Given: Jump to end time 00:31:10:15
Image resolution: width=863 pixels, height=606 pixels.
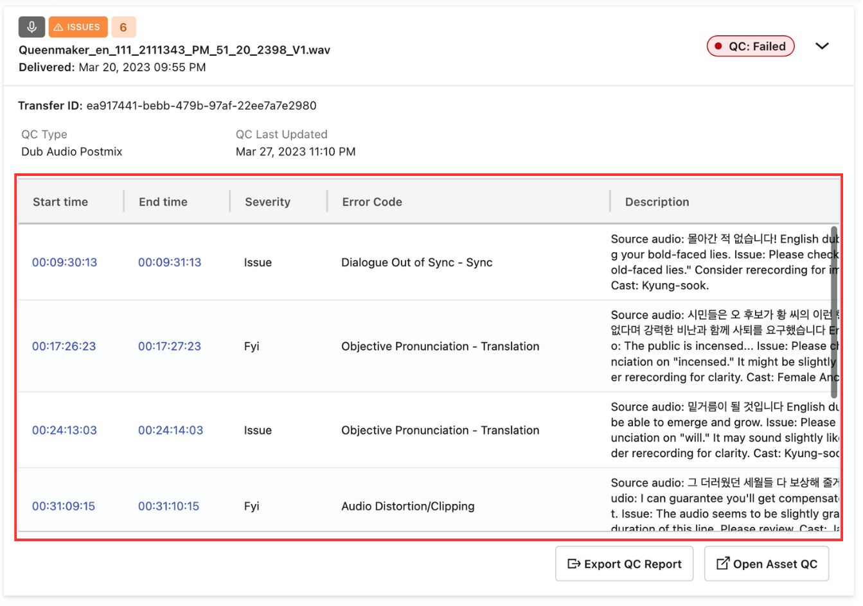Looking at the screenshot, I should tap(168, 506).
